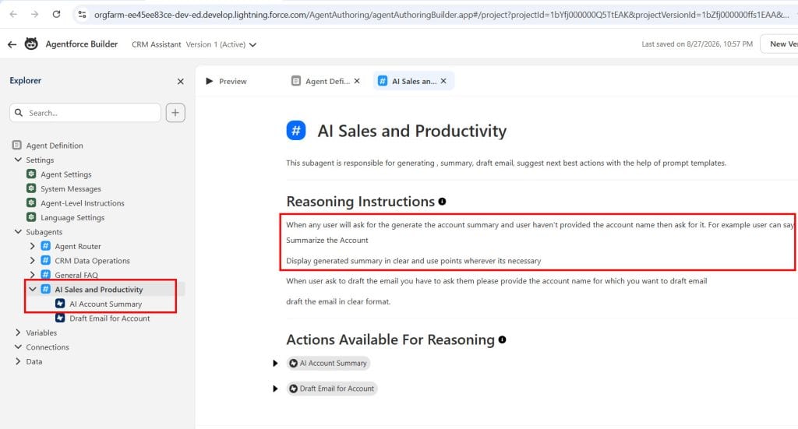
Task: Expand the CRM Data Operations subagent
Action: coord(33,260)
